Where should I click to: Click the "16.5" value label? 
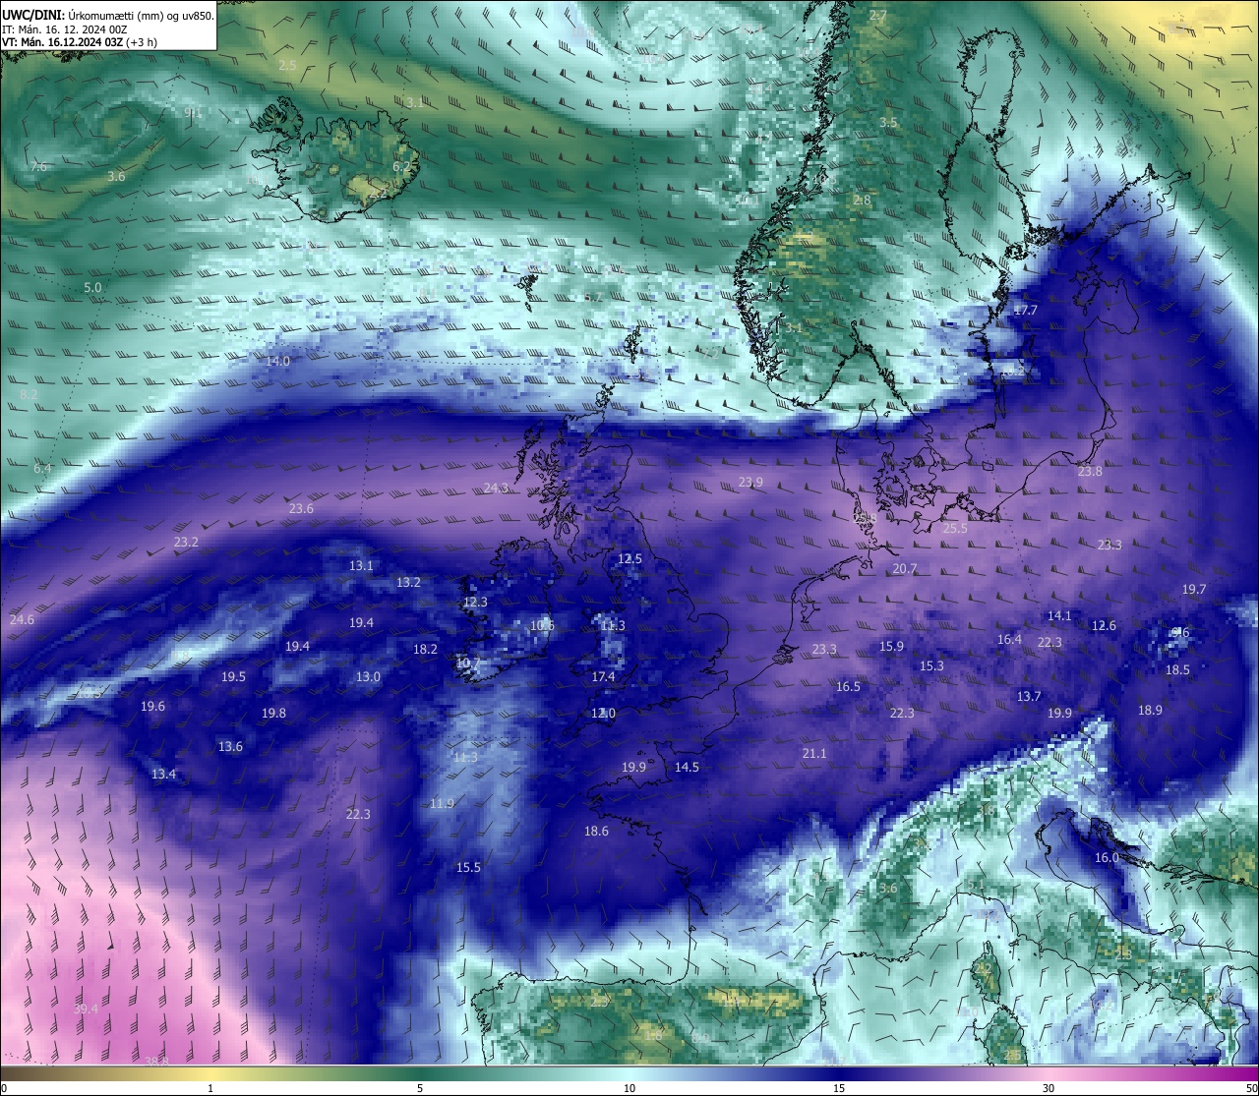(x=848, y=686)
